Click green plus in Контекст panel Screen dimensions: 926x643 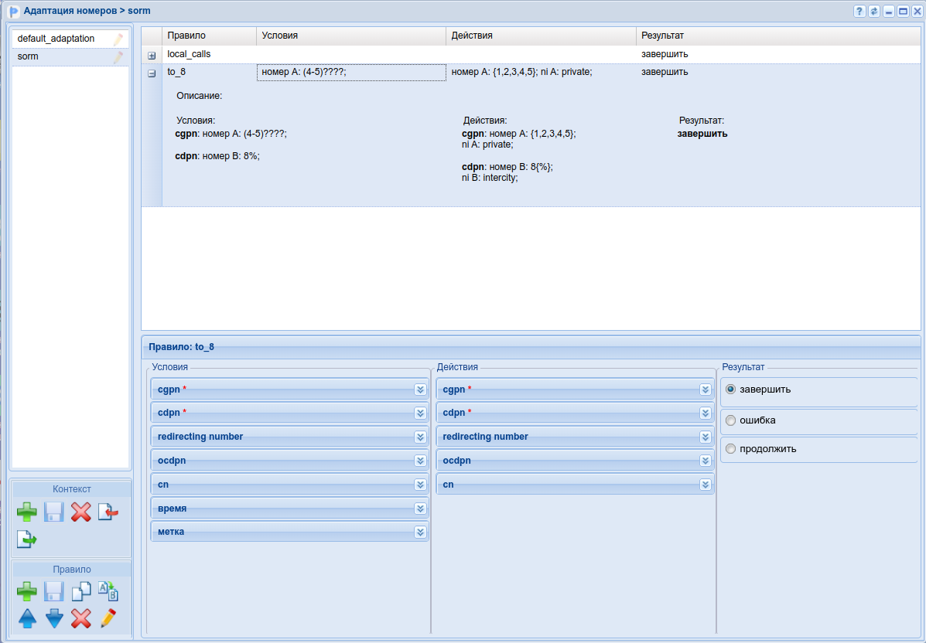[x=27, y=512]
